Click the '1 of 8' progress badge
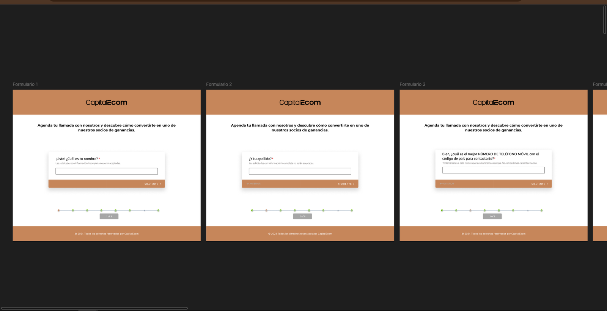This screenshot has height=311, width=607. click(x=109, y=216)
